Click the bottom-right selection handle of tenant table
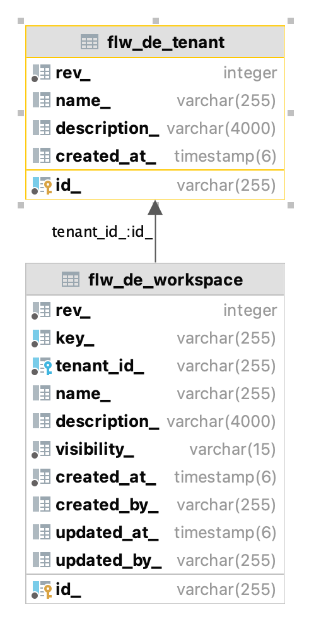Viewport: 309px width, 619px height. [x=291, y=205]
